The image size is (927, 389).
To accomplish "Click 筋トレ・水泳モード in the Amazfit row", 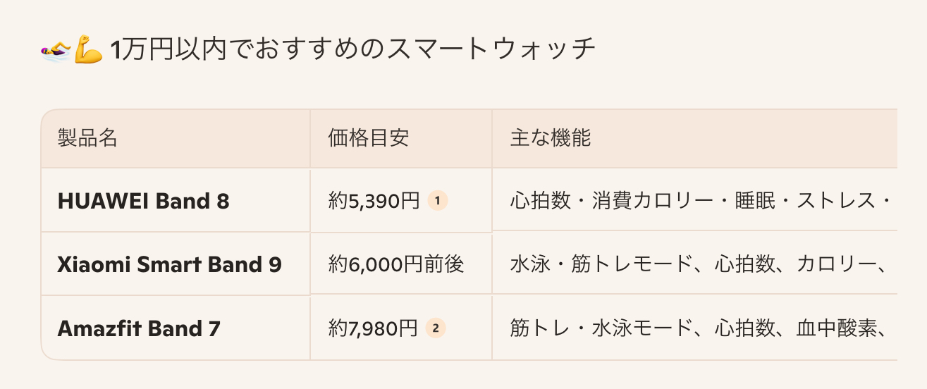I will 601,328.
